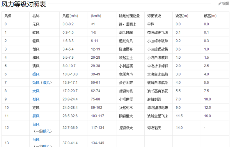
Task: Open the 台风 link in row 12
Action: pyautogui.click(x=36, y=124)
